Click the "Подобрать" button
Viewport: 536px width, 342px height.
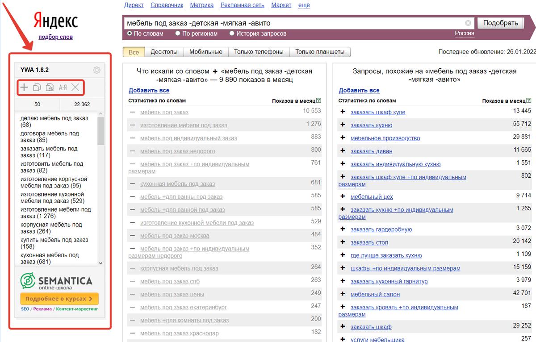pyautogui.click(x=500, y=23)
